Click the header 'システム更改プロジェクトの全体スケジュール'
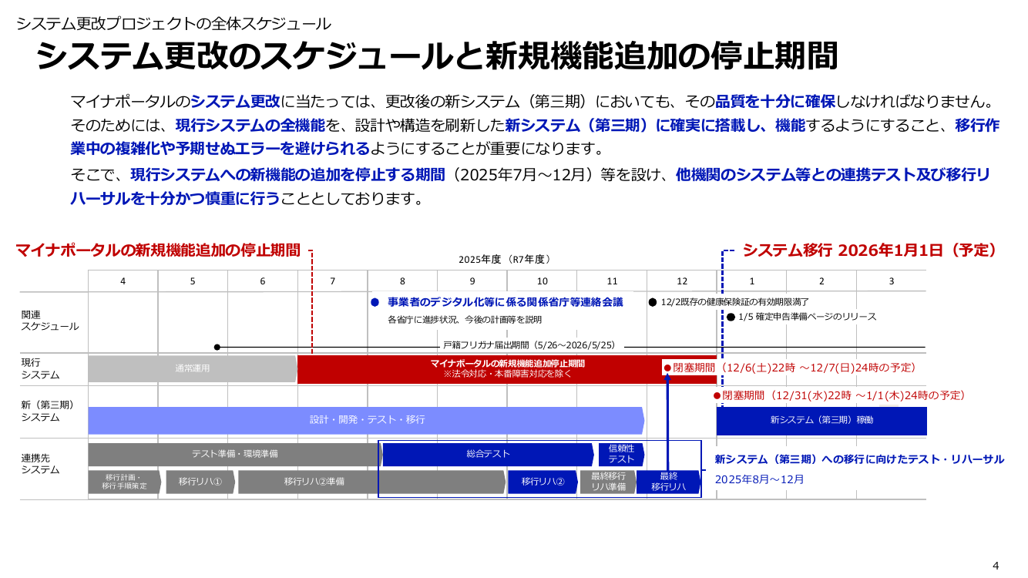 [173, 24]
